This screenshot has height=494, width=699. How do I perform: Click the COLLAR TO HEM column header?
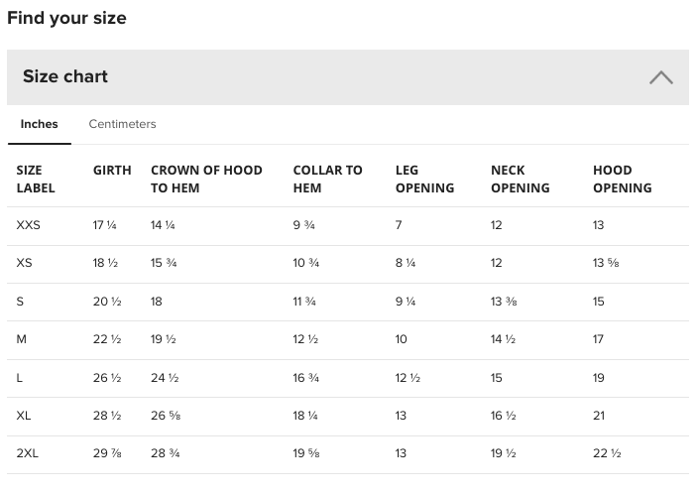point(327,179)
